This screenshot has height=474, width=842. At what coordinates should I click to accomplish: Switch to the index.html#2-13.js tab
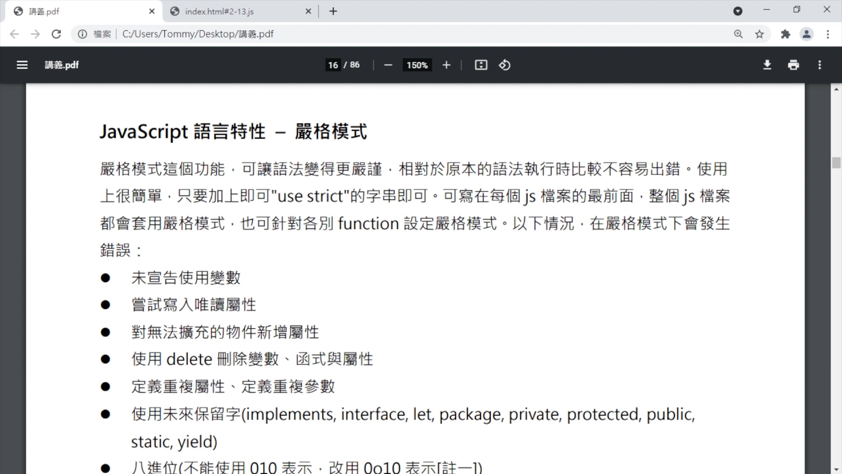(x=219, y=11)
